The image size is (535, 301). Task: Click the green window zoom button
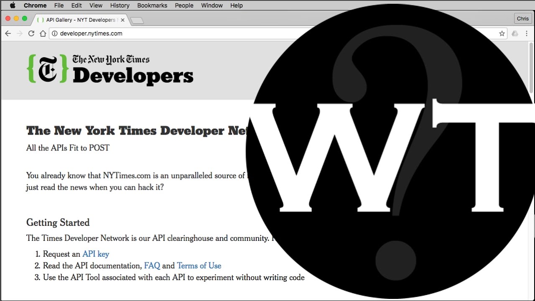tap(25, 18)
